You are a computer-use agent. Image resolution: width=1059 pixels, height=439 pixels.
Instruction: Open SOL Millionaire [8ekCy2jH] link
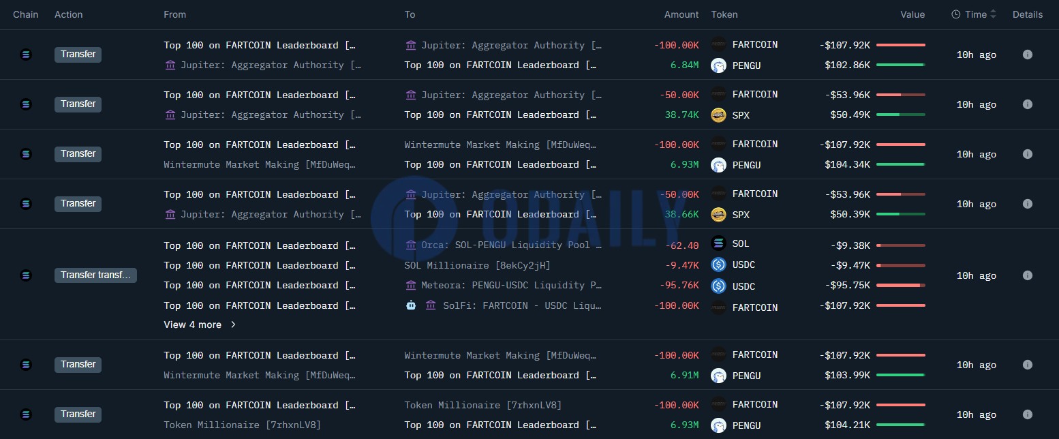point(477,265)
